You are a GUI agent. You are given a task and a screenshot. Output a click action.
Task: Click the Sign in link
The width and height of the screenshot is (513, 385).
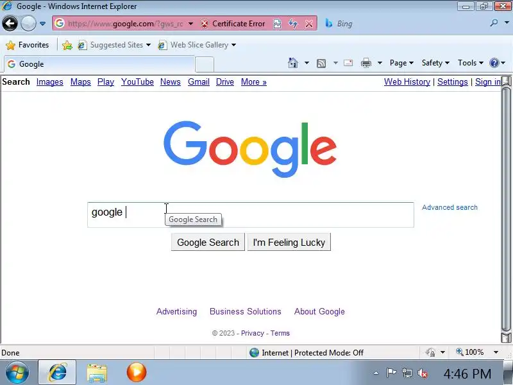click(488, 82)
